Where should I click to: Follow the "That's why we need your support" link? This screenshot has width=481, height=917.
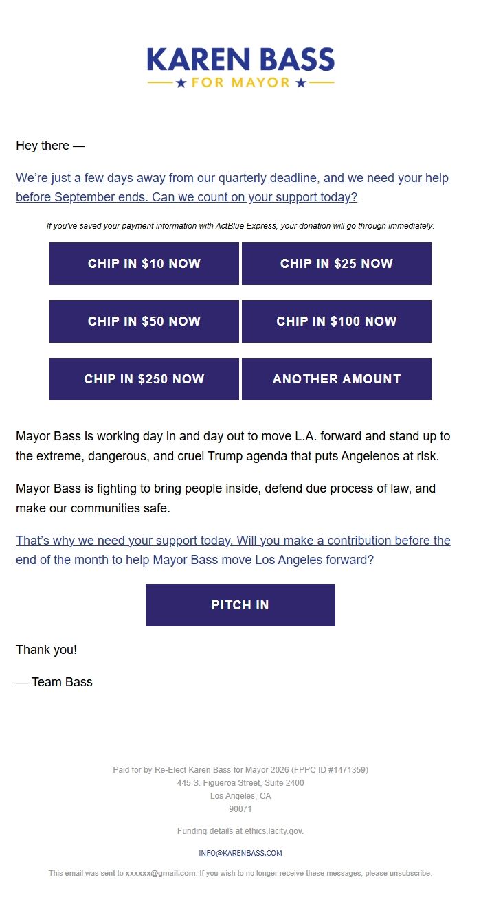click(x=233, y=550)
